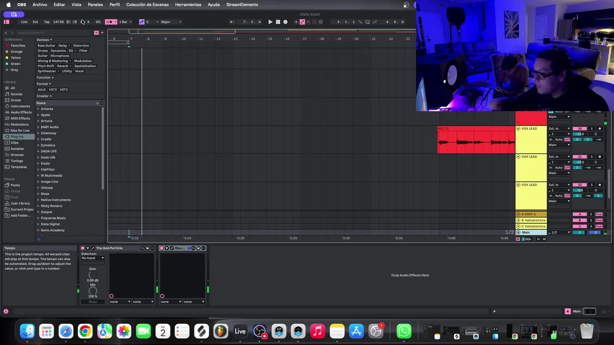Click the browser back arrow
This screenshot has height=345, width=614.
[x=6, y=33]
